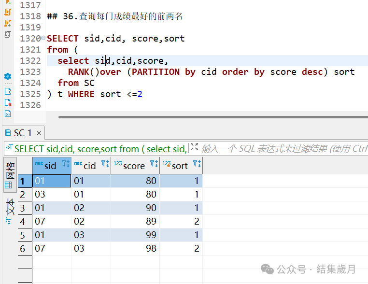Click the SQL query text in results bar

(x=100, y=149)
